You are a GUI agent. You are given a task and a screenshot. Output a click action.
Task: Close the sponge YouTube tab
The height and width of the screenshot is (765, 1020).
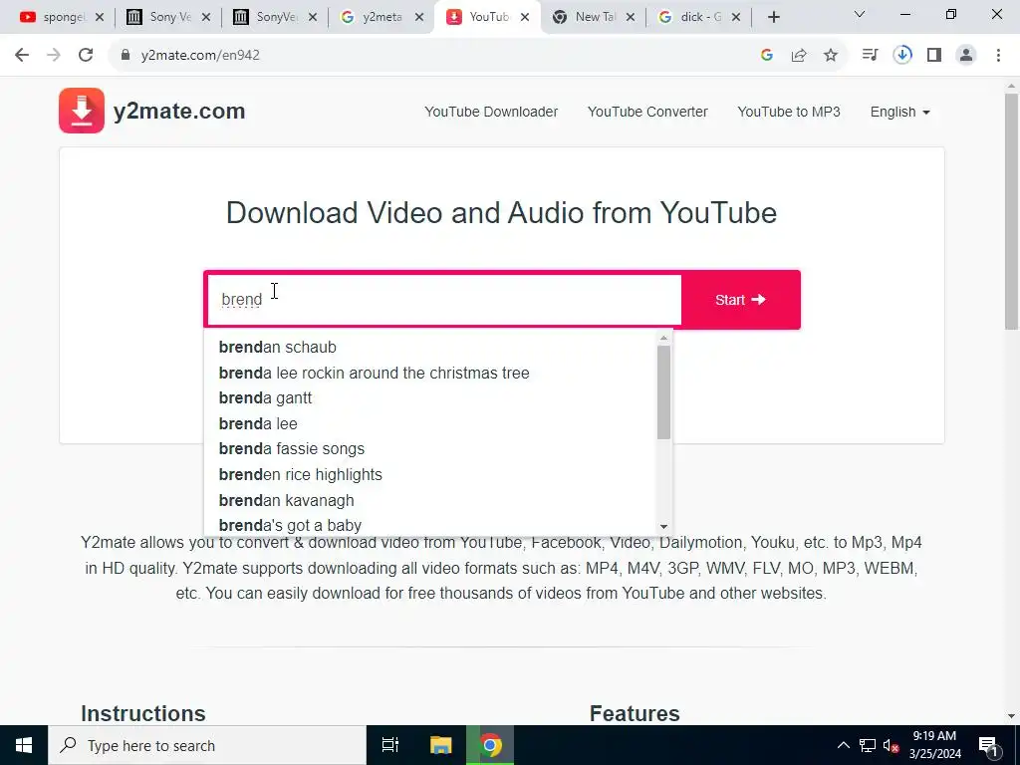click(100, 18)
